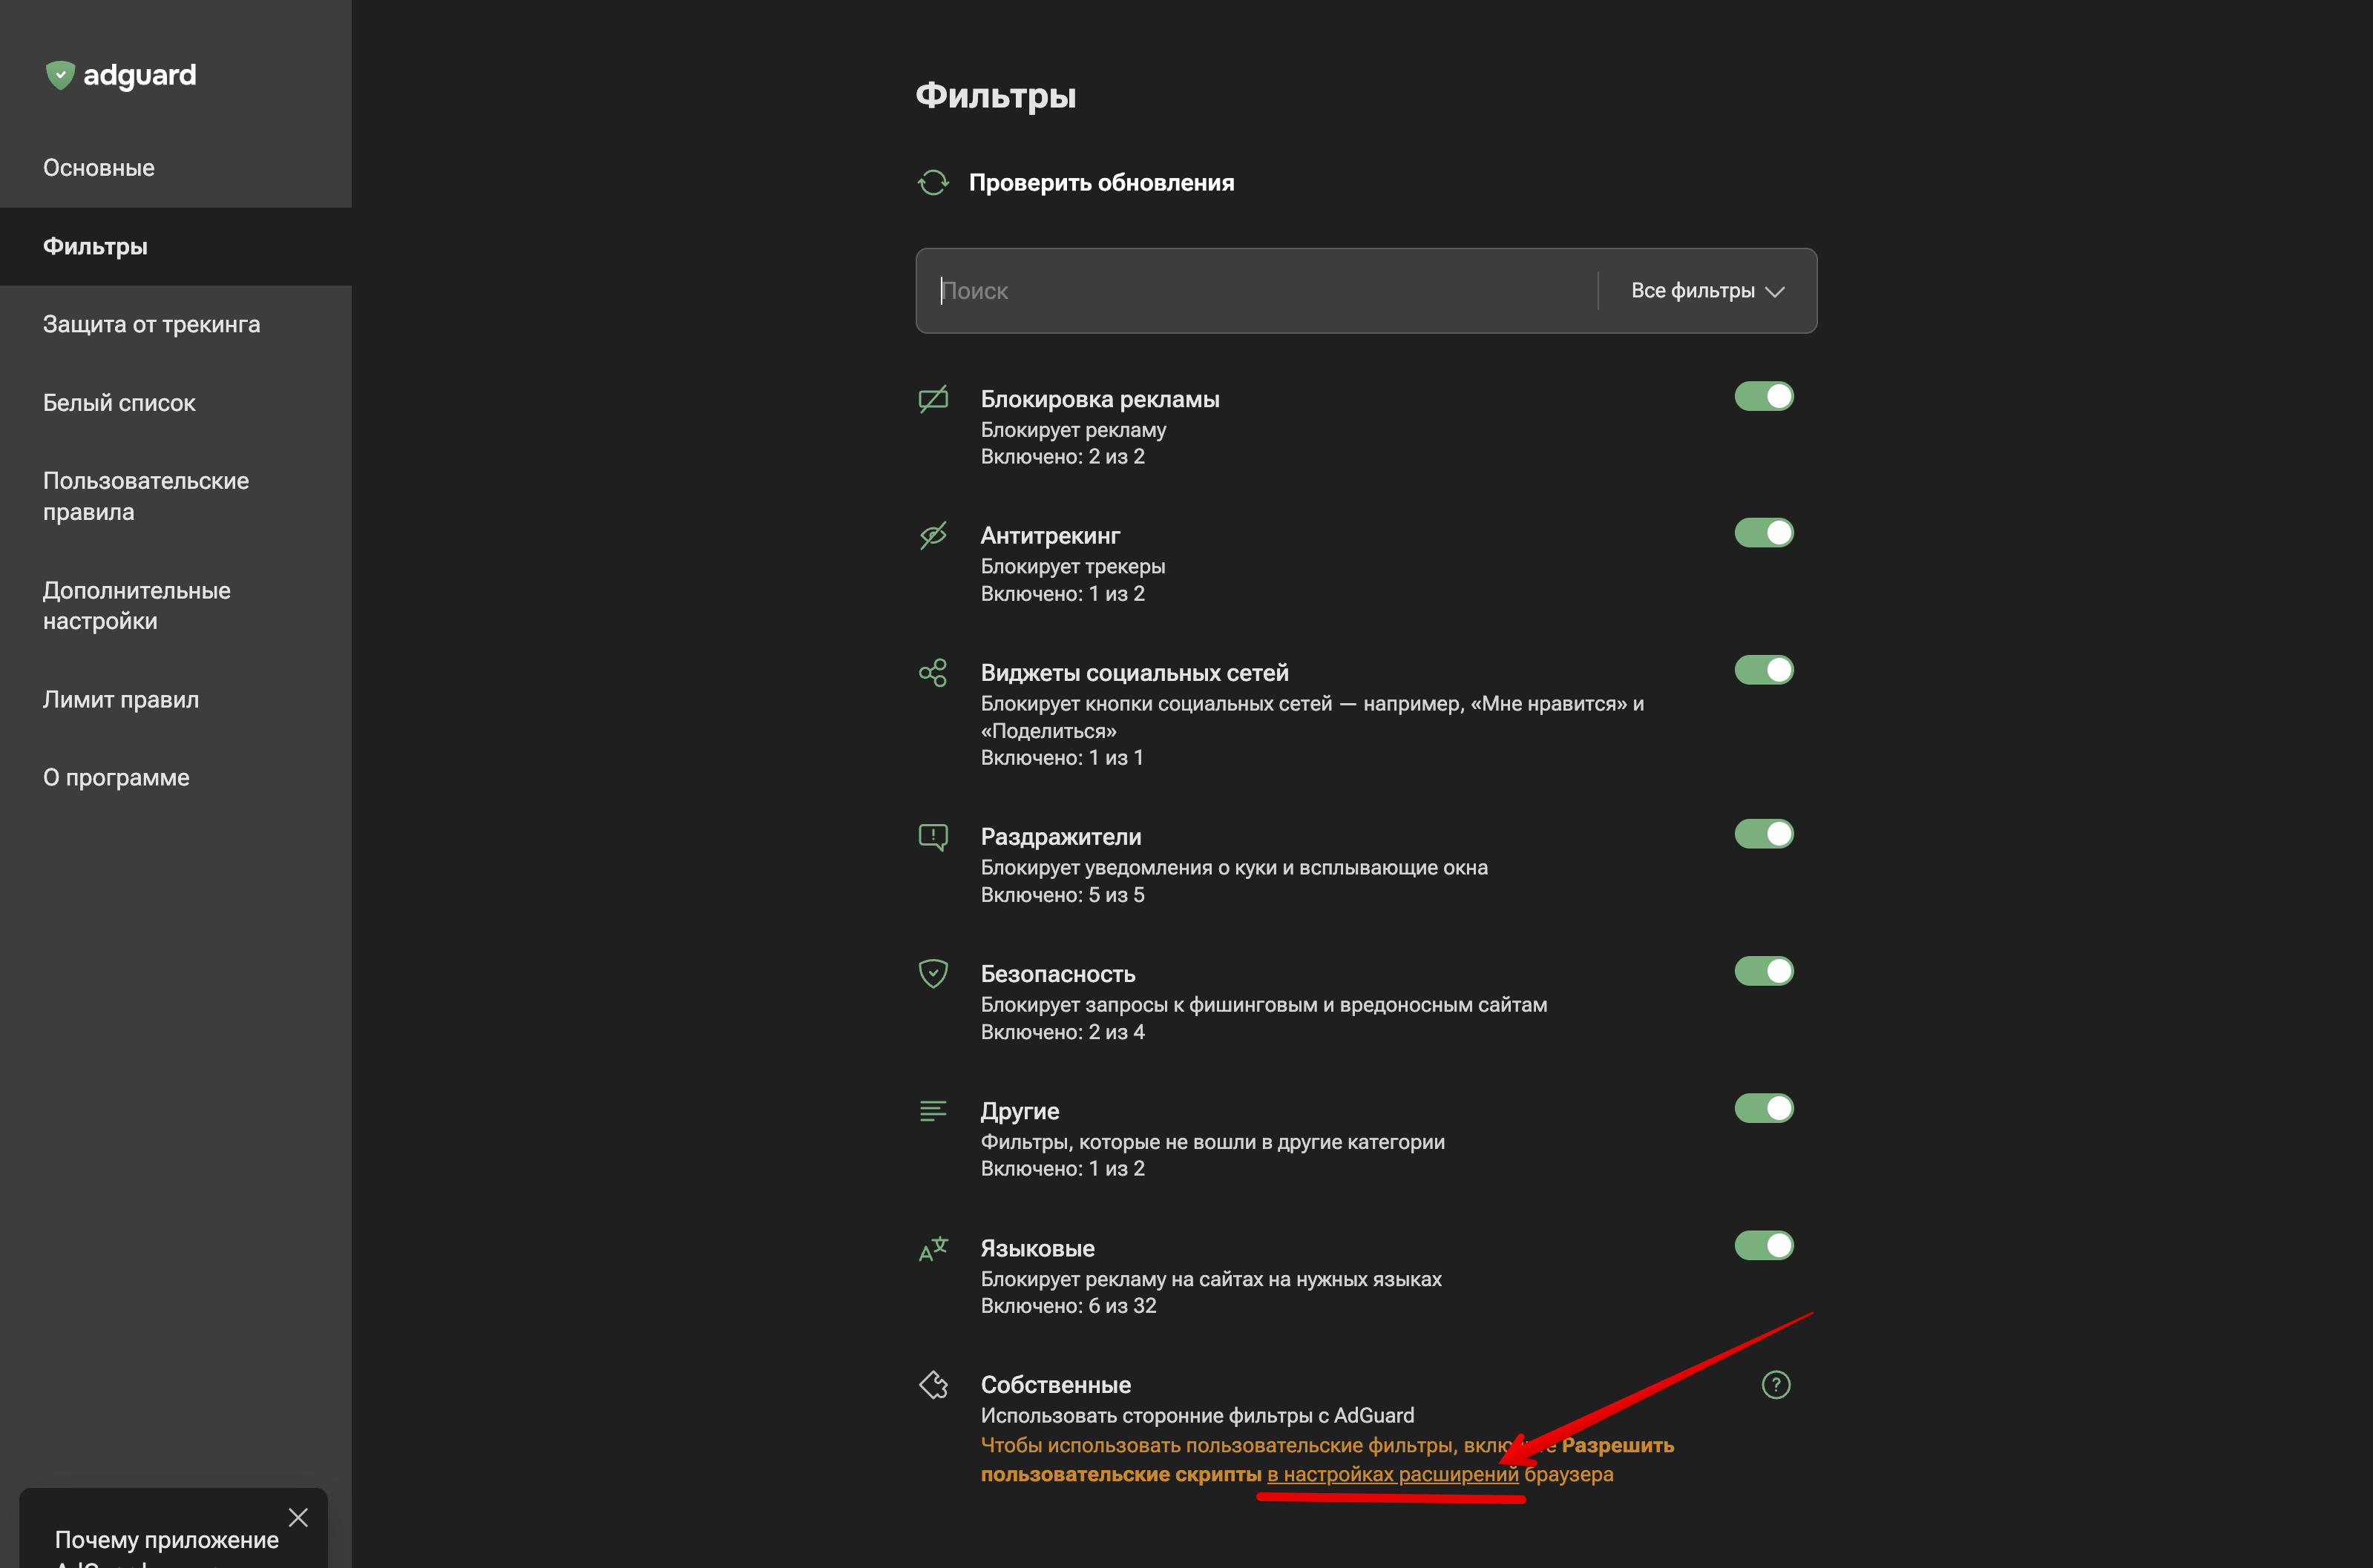
Task: Open the help question mark for Собственные
Action: pos(1775,1385)
